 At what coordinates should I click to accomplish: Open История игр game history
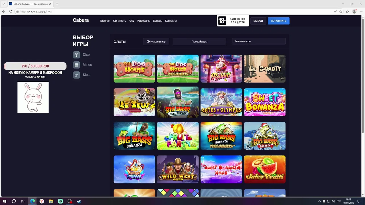pos(156,42)
